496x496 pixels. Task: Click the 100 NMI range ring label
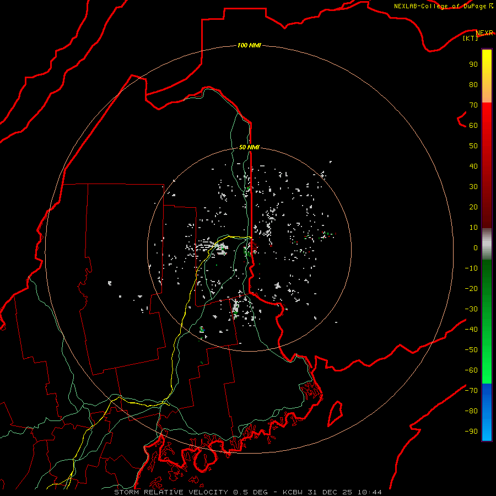(249, 45)
